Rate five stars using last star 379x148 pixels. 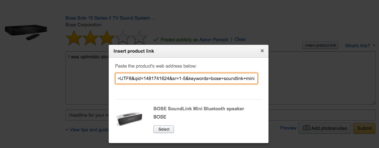139,38
